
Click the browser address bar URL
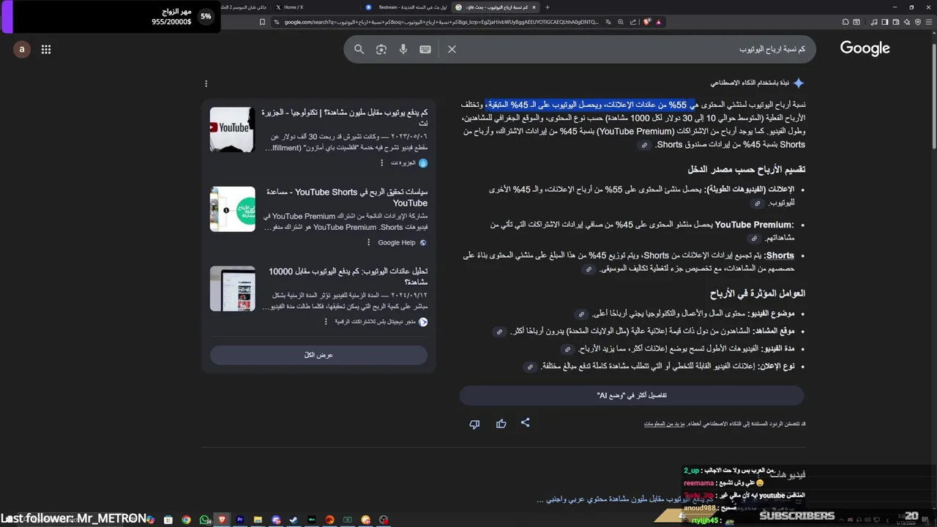coord(441,22)
